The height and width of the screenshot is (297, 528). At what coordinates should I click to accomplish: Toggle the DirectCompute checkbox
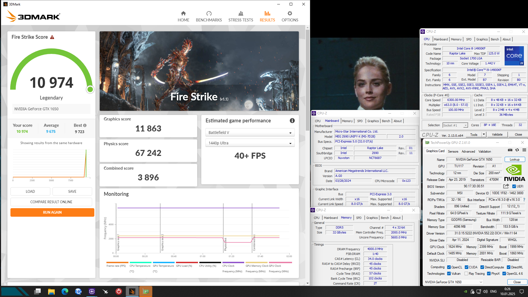(x=482, y=267)
